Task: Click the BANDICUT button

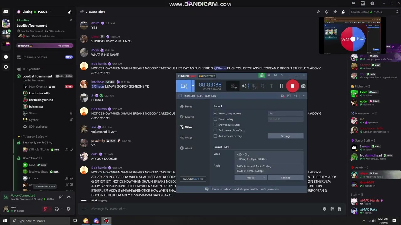Action: pyautogui.click(x=193, y=179)
